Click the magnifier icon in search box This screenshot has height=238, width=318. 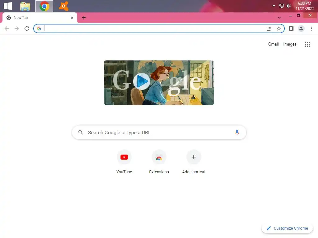pyautogui.click(x=81, y=132)
